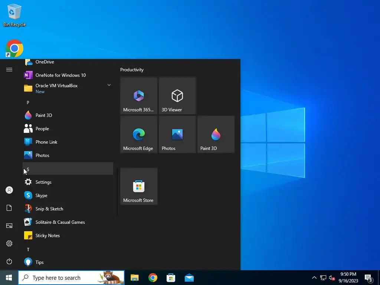Launch OneNote for Windows 10
This screenshot has height=285, width=380.
point(68,75)
